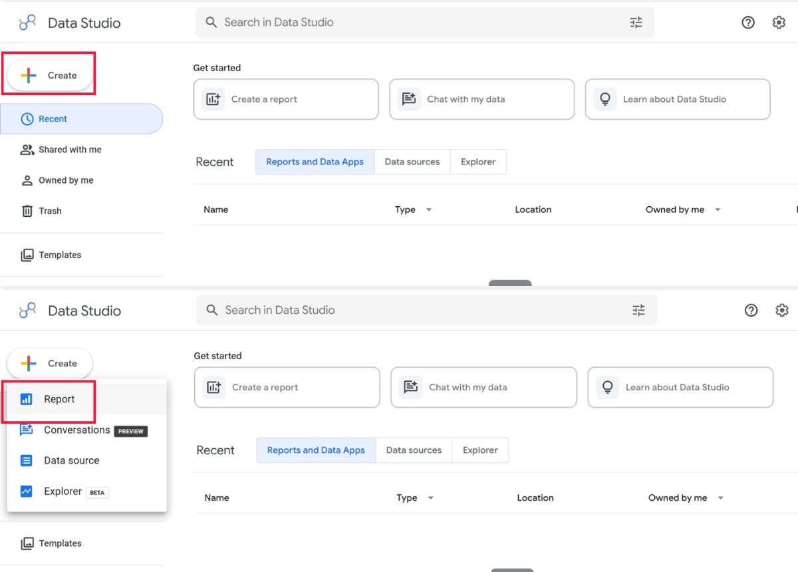The image size is (798, 572).
Task: Open search filter options in lower screenshot
Action: pyautogui.click(x=638, y=310)
